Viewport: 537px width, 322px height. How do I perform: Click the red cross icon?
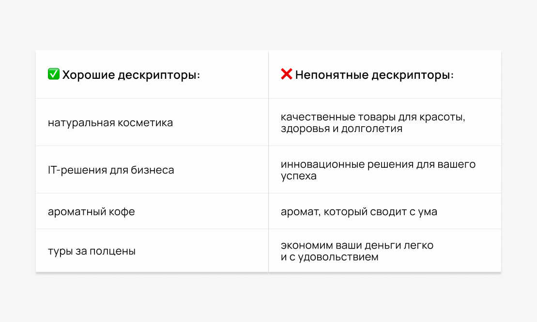pyautogui.click(x=286, y=74)
